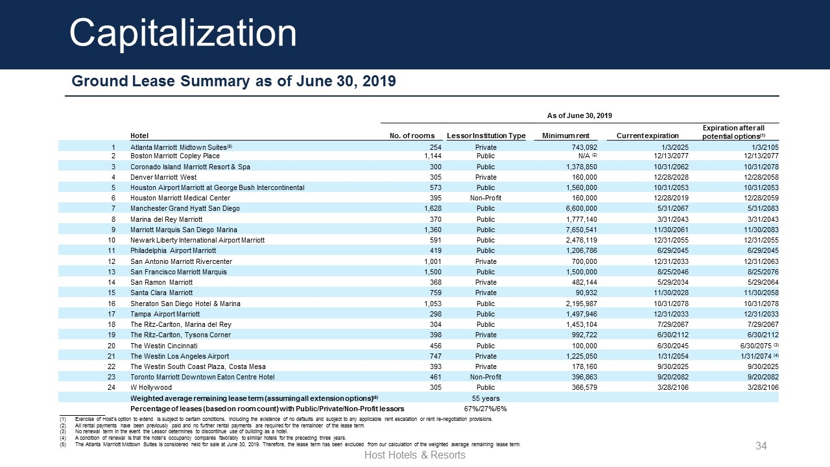The width and height of the screenshot is (830, 467).
Task: Select the Tampa Airport Marriott name
Action: [165, 314]
